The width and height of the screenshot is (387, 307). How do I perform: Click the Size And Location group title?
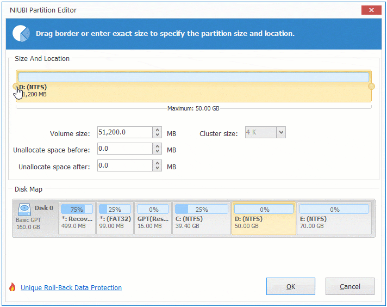point(42,59)
